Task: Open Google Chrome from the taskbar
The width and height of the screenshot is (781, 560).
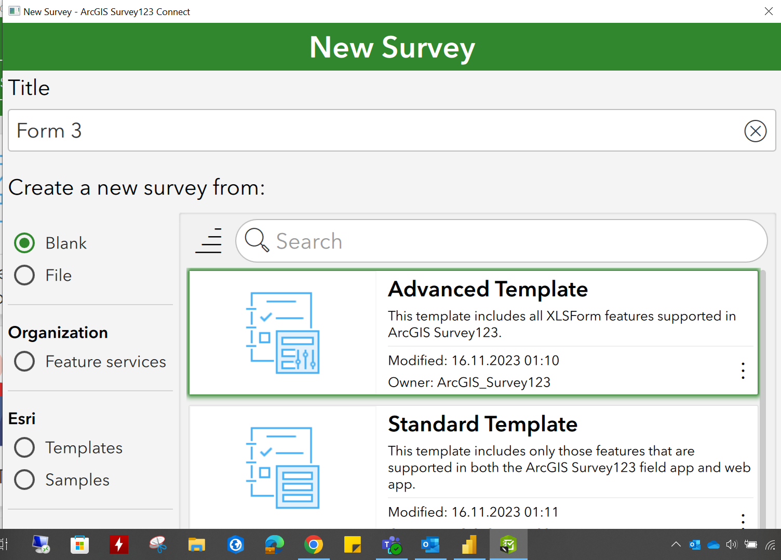Action: tap(314, 544)
